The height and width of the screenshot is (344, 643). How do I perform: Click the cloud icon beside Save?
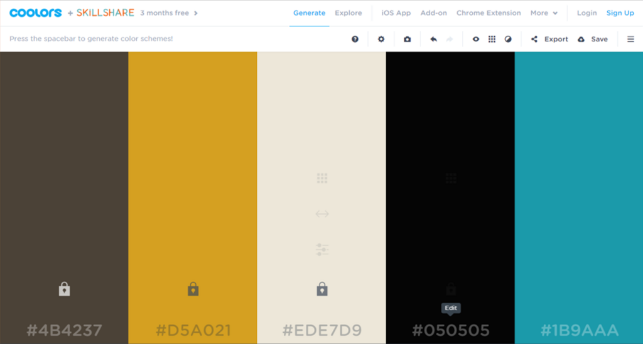click(581, 40)
